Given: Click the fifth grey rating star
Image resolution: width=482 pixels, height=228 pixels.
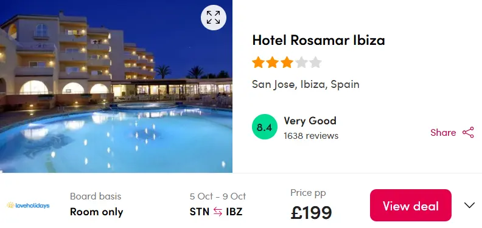Looking at the screenshot, I should pyautogui.click(x=315, y=62).
